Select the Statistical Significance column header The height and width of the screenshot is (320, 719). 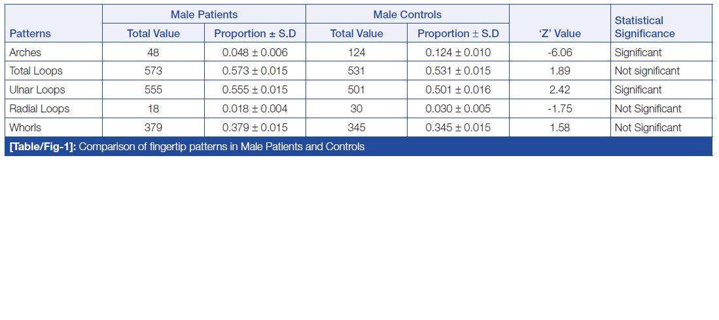coord(644,27)
